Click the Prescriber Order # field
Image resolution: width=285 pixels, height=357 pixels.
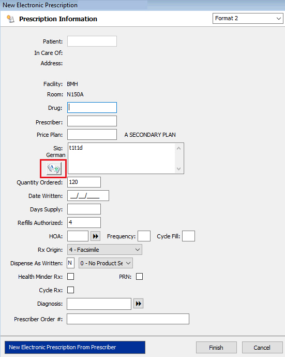(x=128, y=319)
